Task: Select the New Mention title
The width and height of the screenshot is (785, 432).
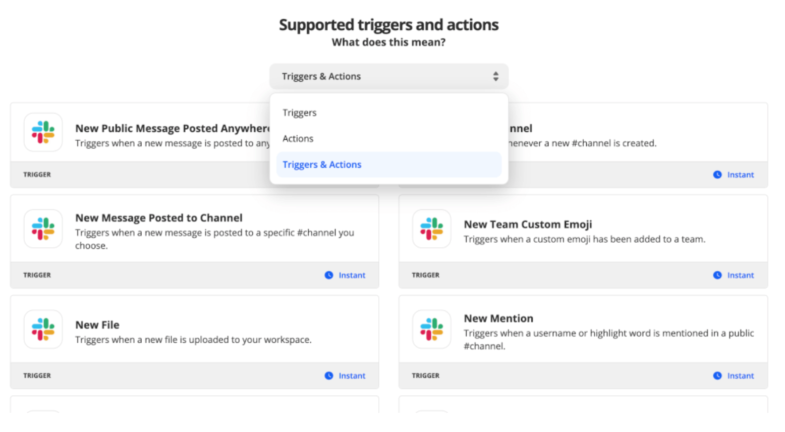Action: coord(498,318)
